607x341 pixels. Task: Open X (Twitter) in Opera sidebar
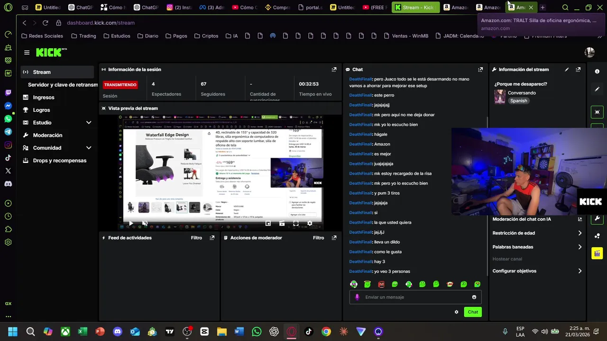point(8,170)
